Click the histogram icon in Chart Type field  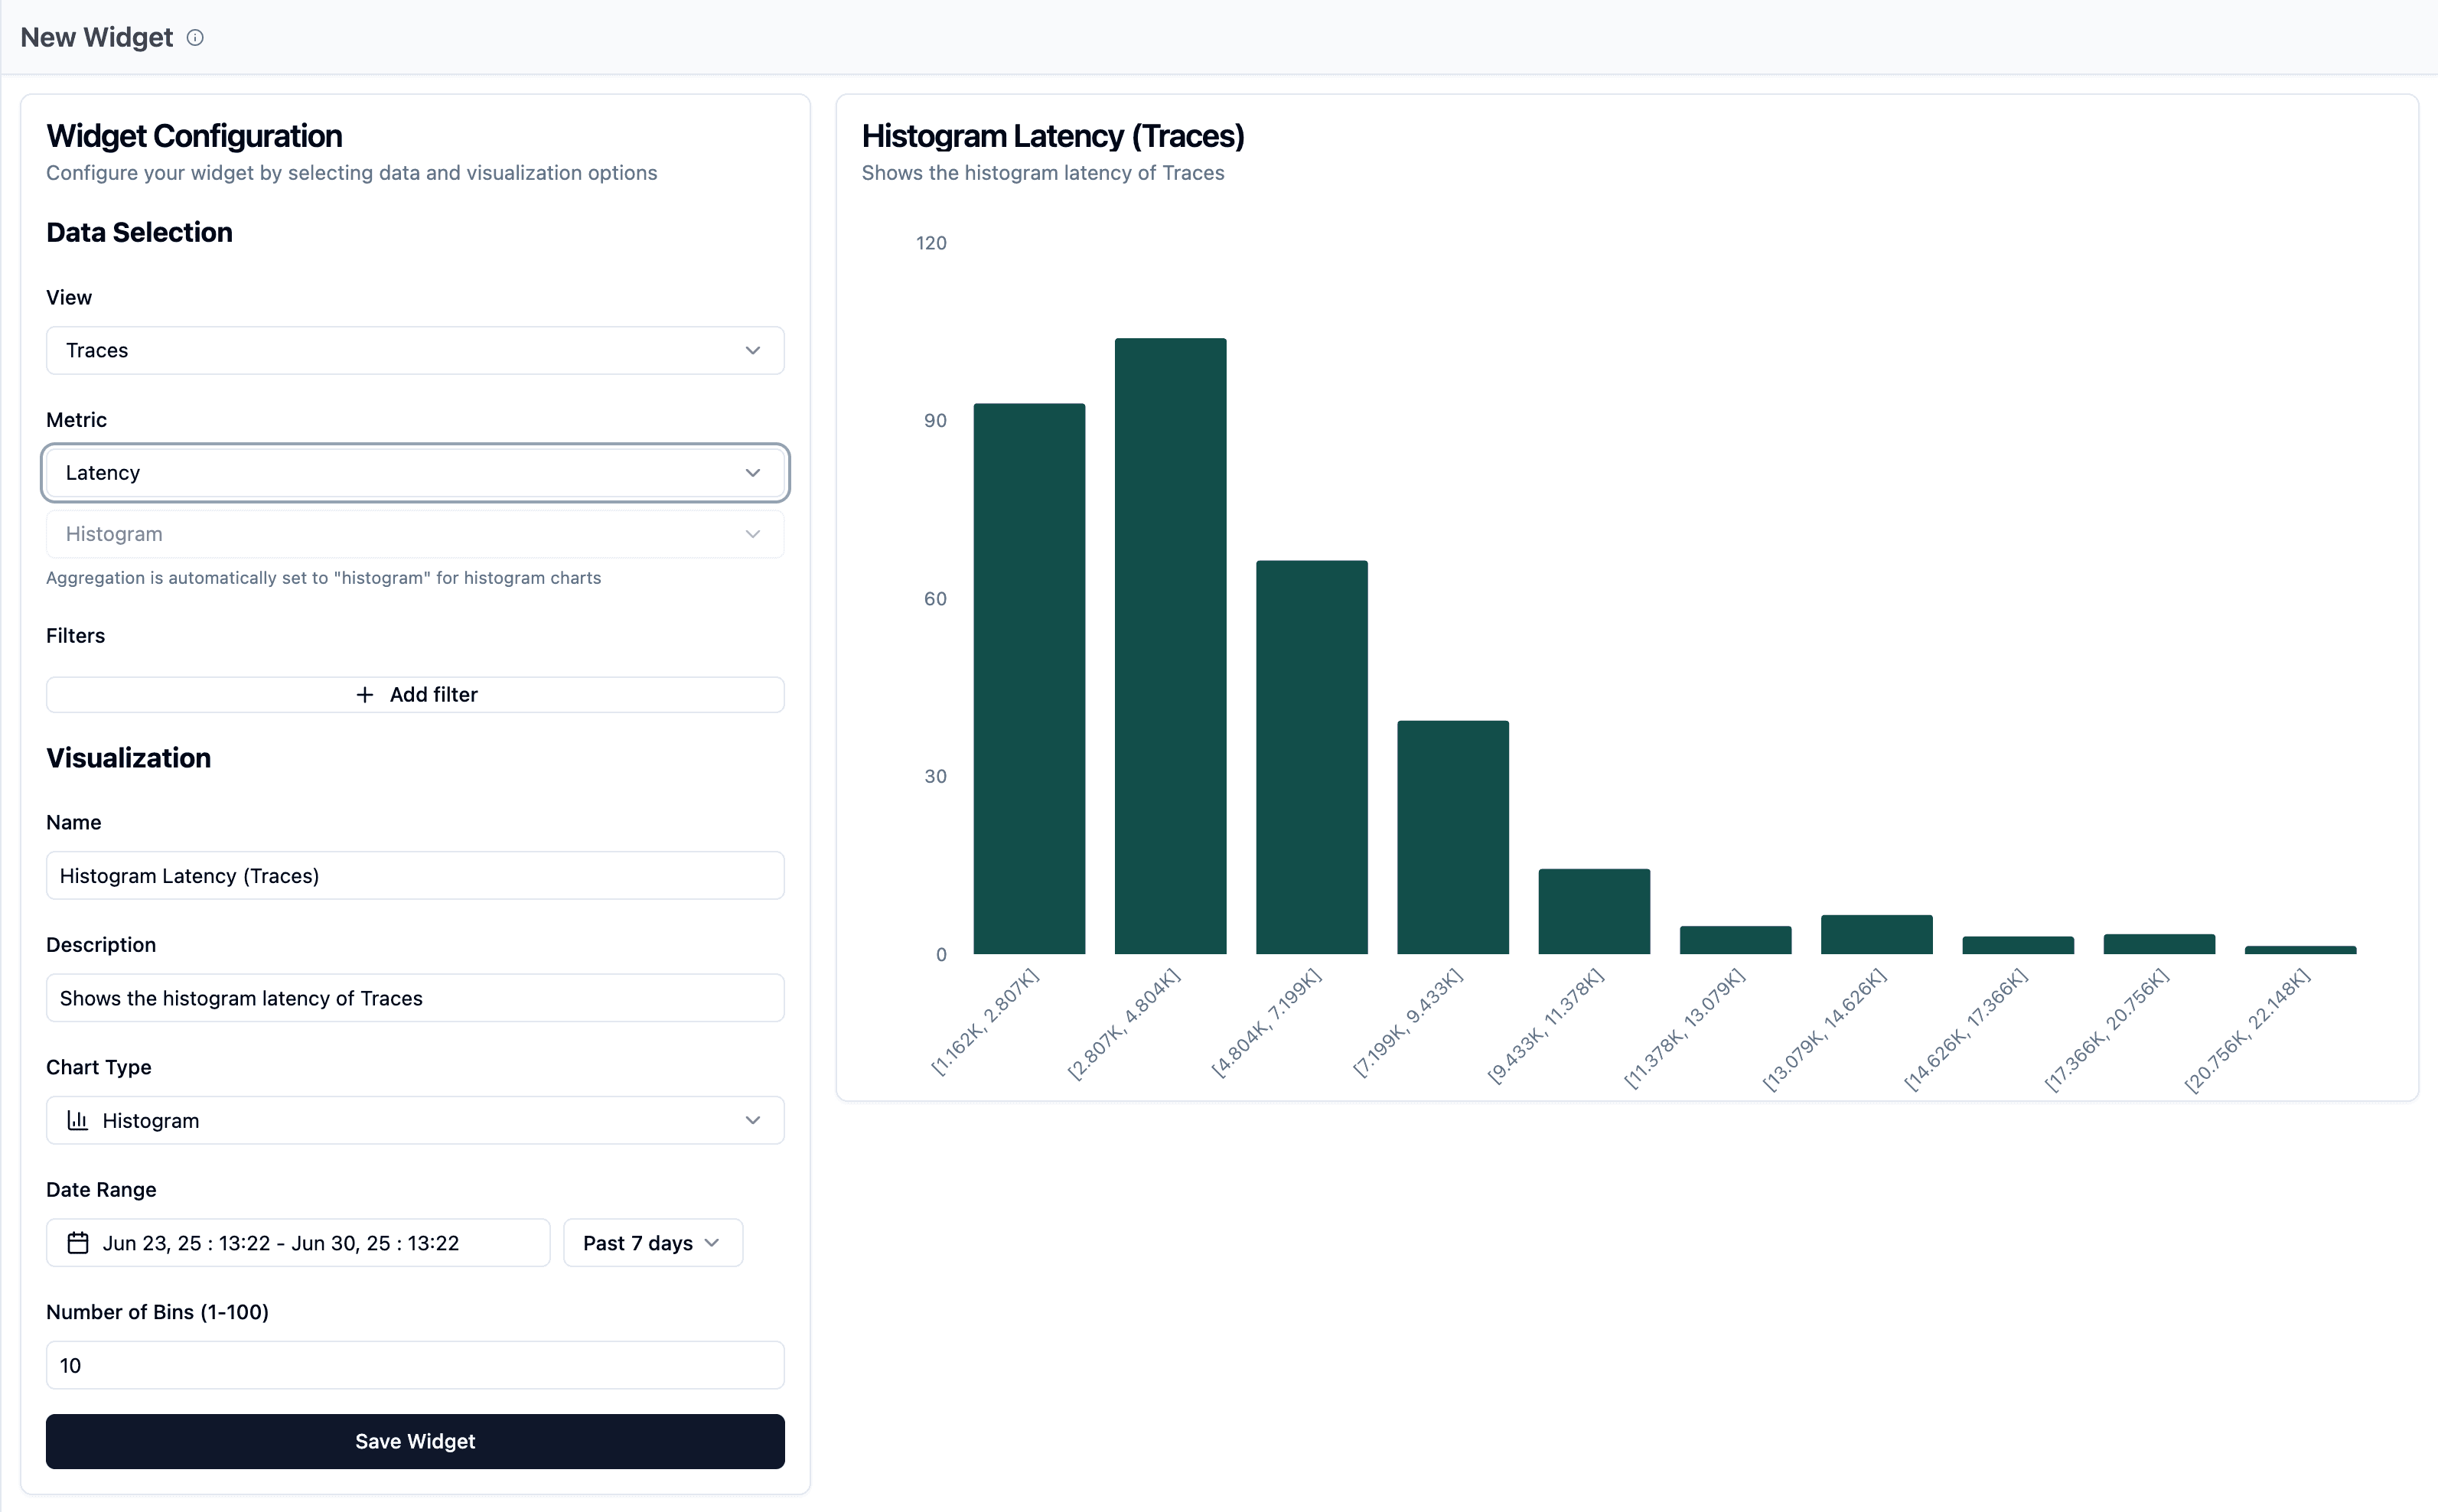pyautogui.click(x=78, y=1120)
